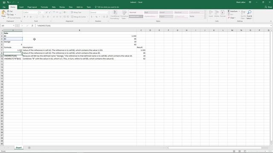
Task: Switch to the Data tab
Action: point(54,7)
